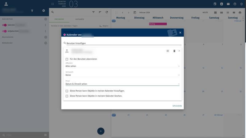Collapse the user rights panel
246x138 pixels.
pos(179,51)
